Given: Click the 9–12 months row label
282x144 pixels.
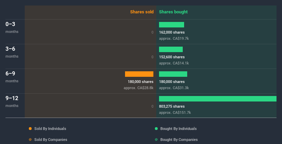Looking at the screenshot, I should 12,101.
